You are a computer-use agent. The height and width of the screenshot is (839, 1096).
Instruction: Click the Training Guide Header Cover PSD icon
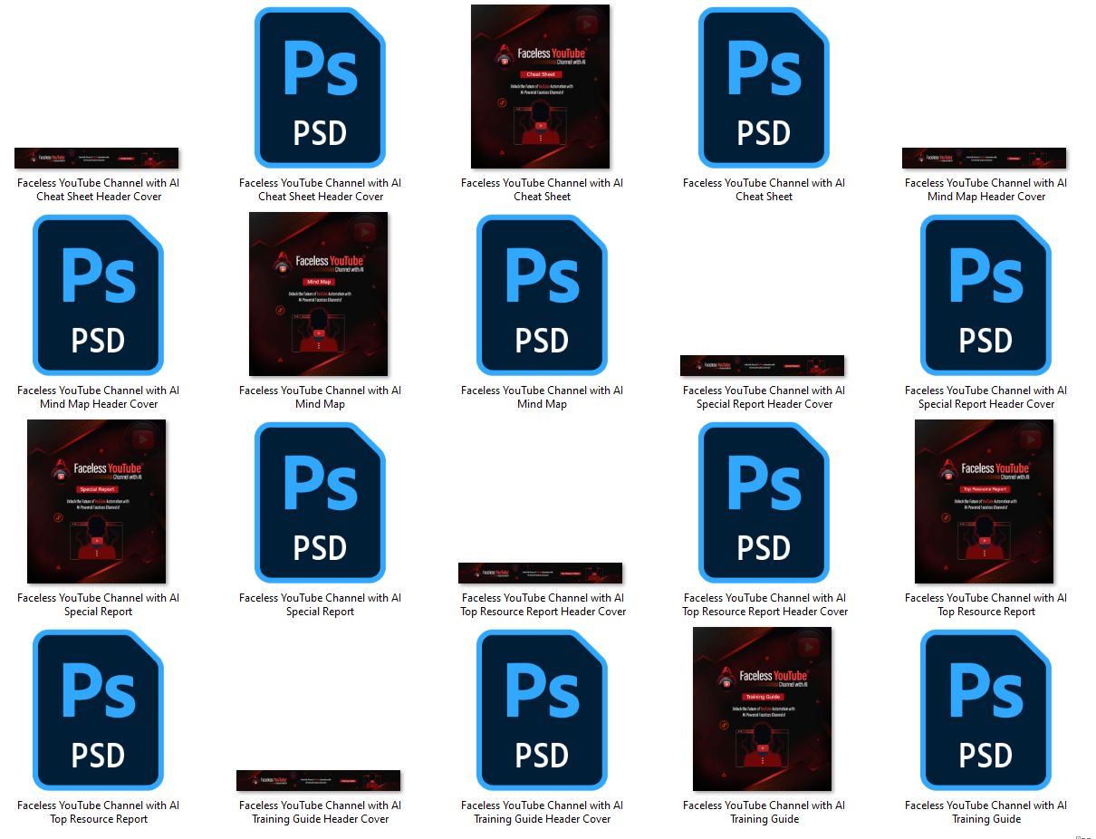[x=542, y=709]
